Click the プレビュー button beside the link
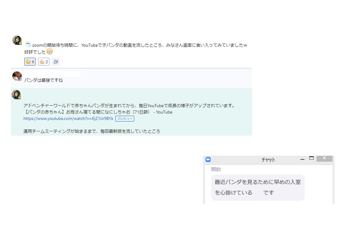The width and height of the screenshot is (344, 244). pyautogui.click(x=125, y=118)
